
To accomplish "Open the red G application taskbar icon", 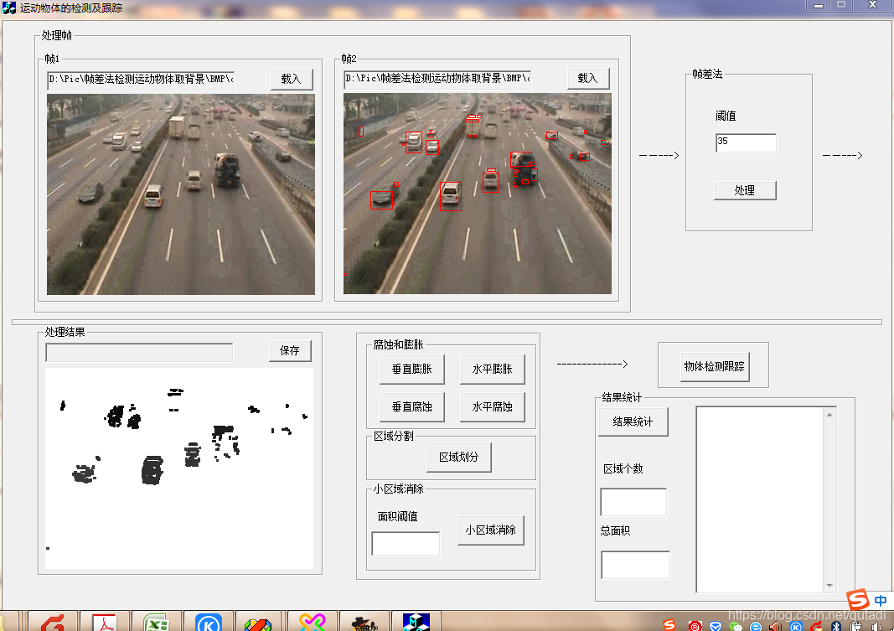I will [x=53, y=622].
